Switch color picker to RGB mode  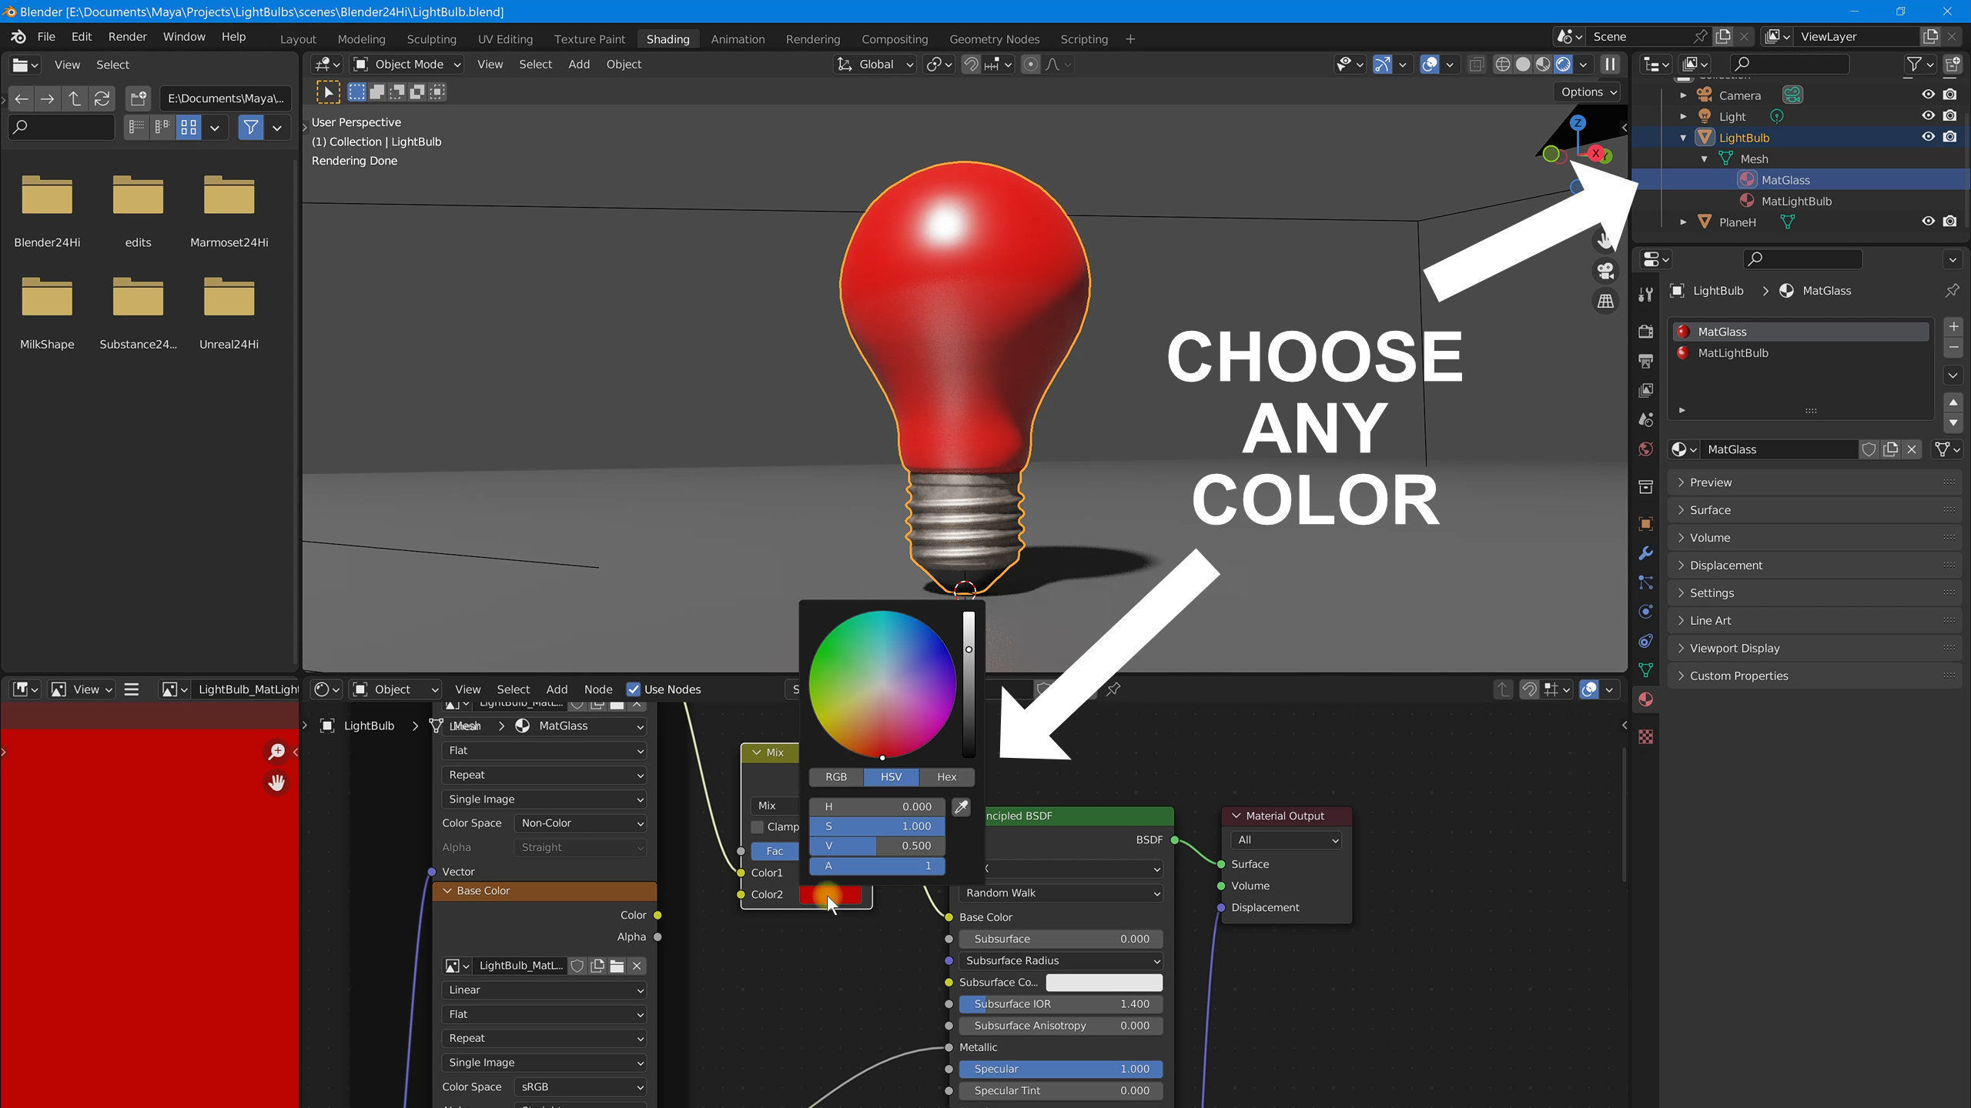[836, 777]
